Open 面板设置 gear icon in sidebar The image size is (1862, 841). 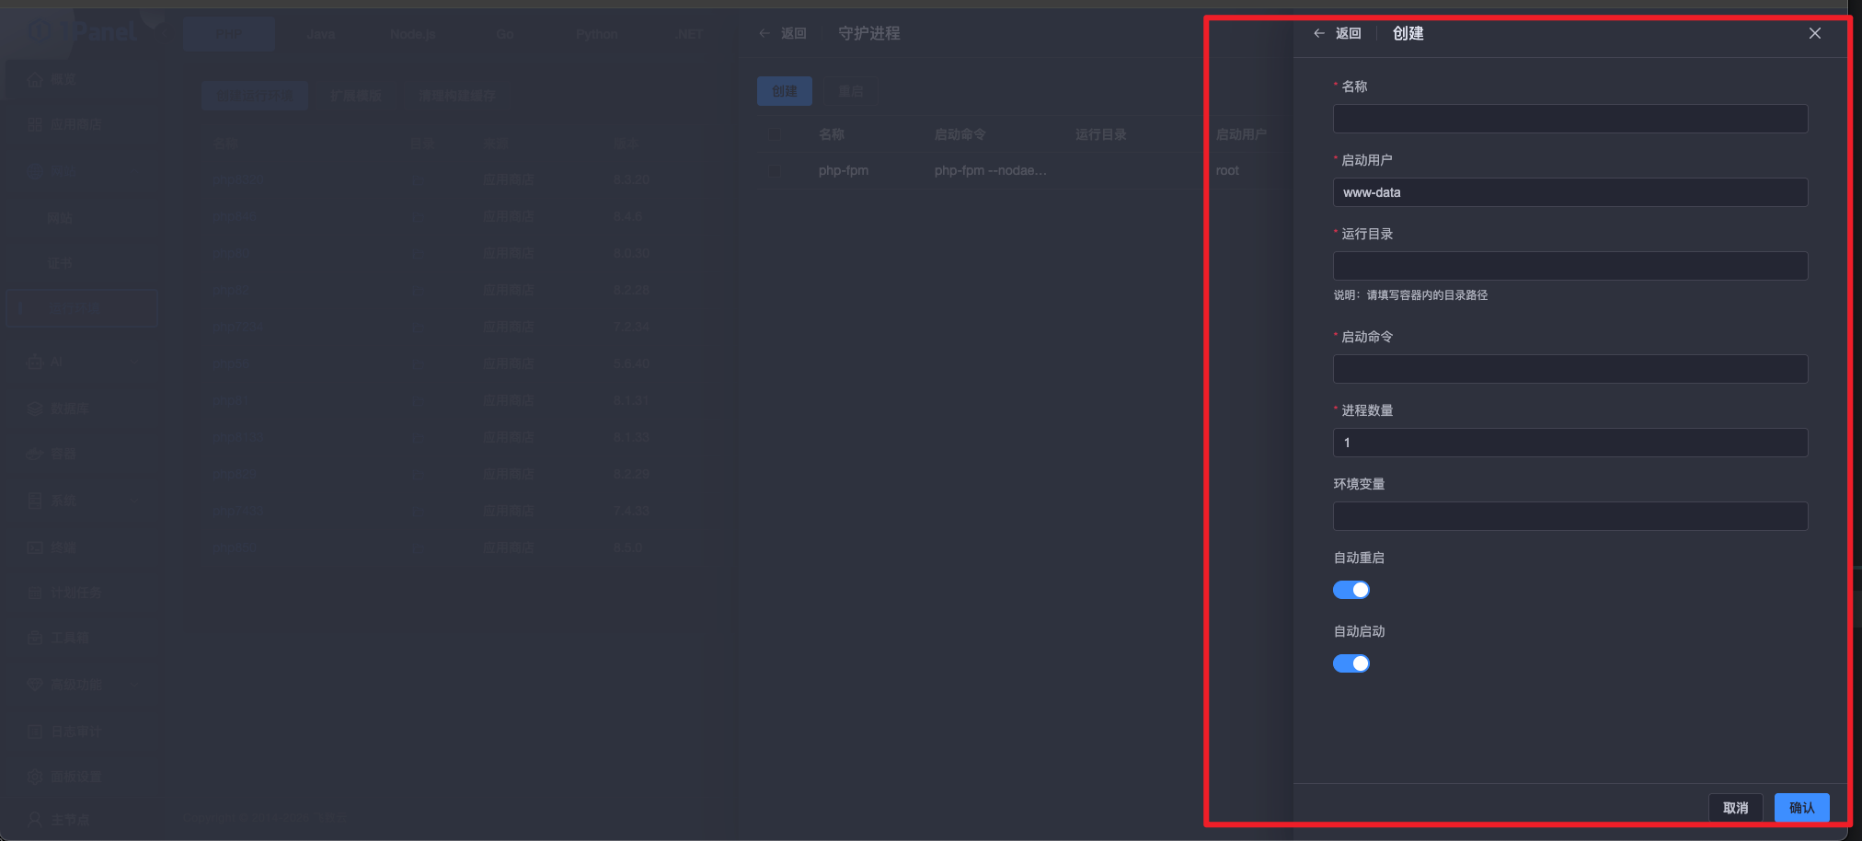[x=36, y=777]
